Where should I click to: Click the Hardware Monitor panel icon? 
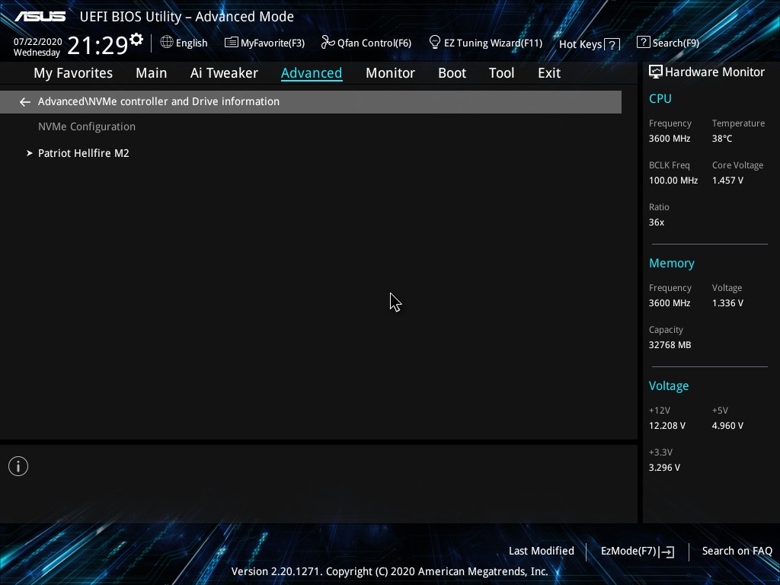pos(655,72)
